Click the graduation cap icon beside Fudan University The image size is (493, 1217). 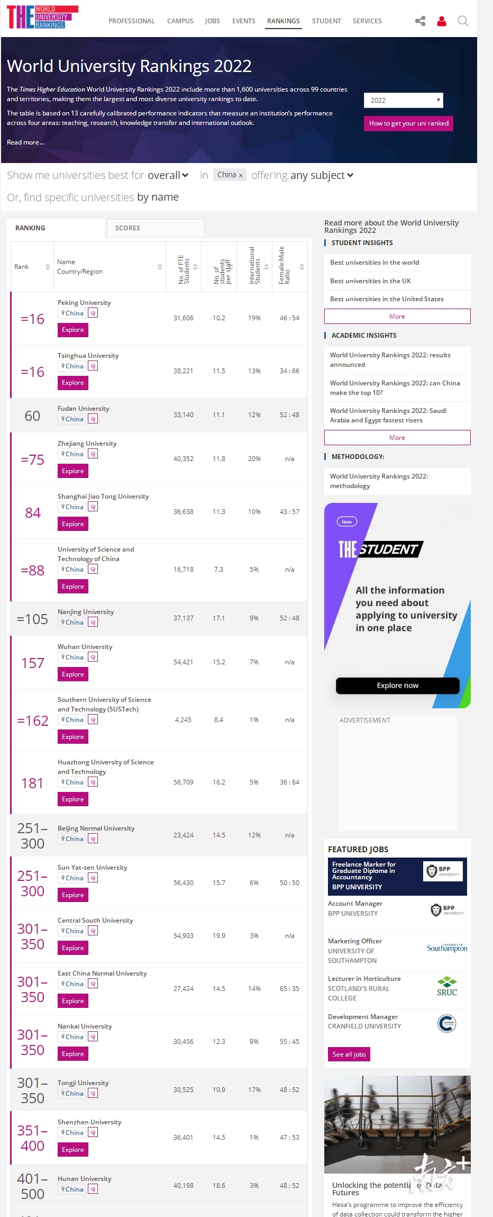pyautogui.click(x=93, y=419)
